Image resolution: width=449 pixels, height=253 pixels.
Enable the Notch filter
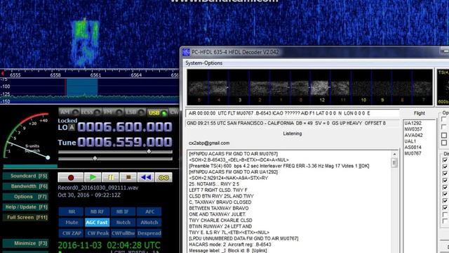coord(123,222)
